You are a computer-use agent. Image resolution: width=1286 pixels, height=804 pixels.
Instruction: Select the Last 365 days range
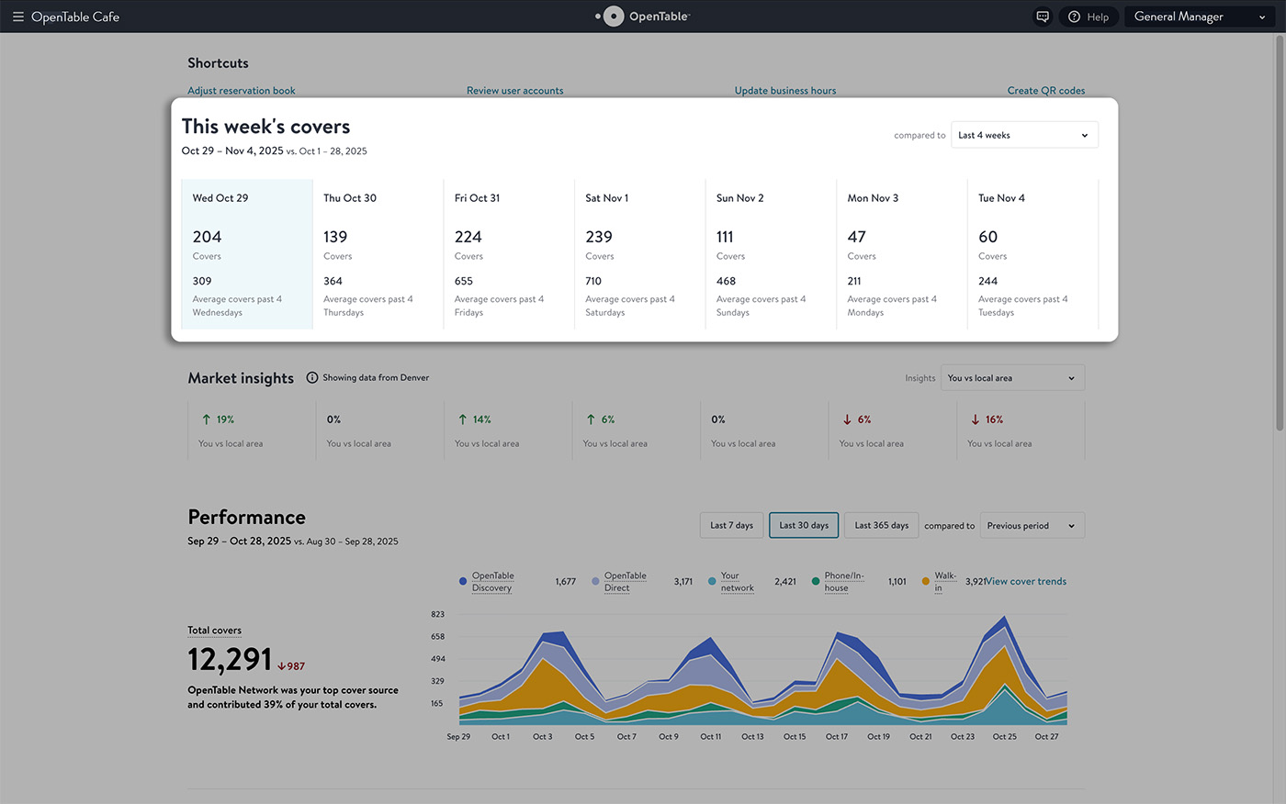tap(881, 525)
